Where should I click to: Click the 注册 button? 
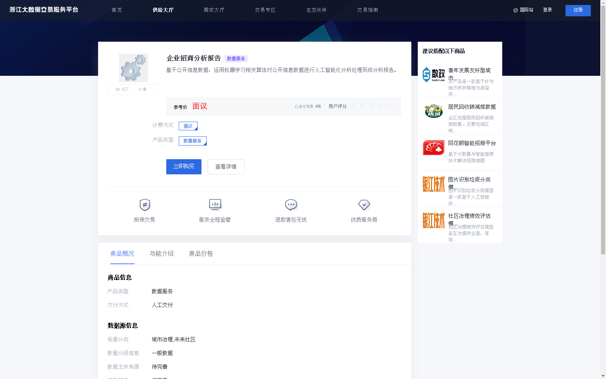point(578,10)
